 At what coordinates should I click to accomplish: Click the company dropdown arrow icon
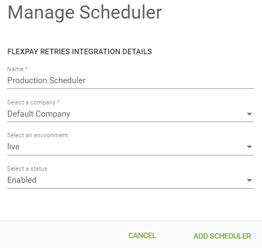point(249,114)
